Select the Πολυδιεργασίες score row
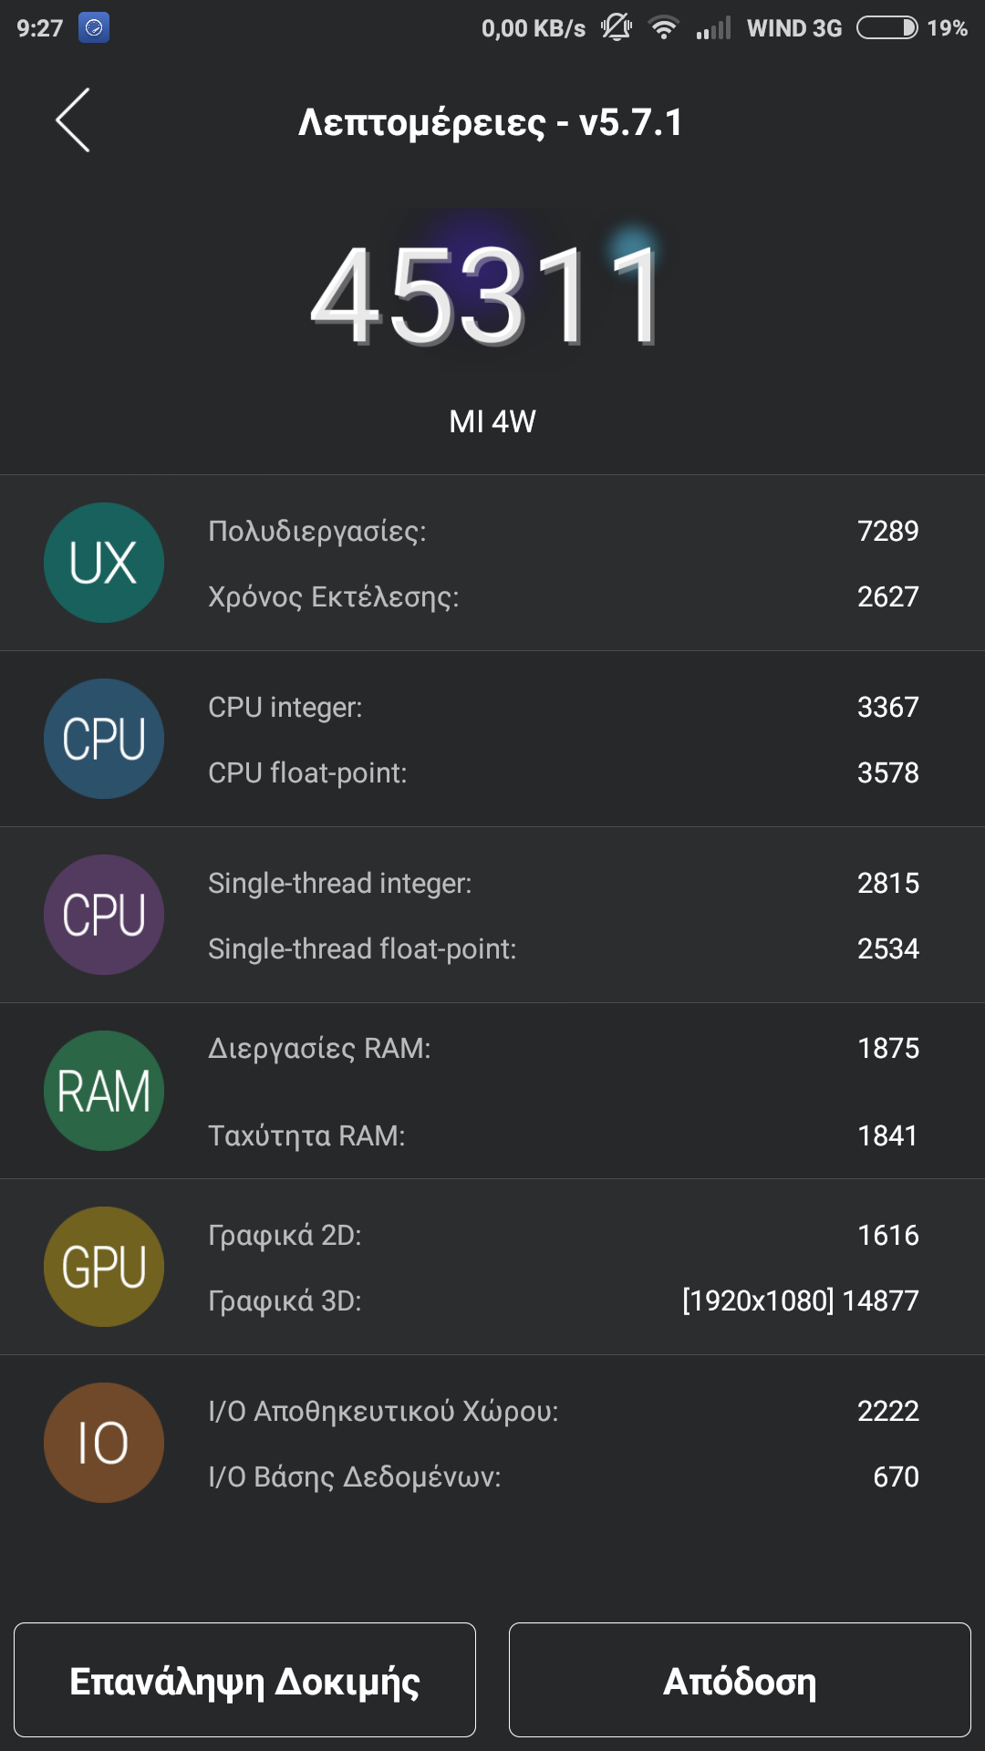 (x=563, y=531)
